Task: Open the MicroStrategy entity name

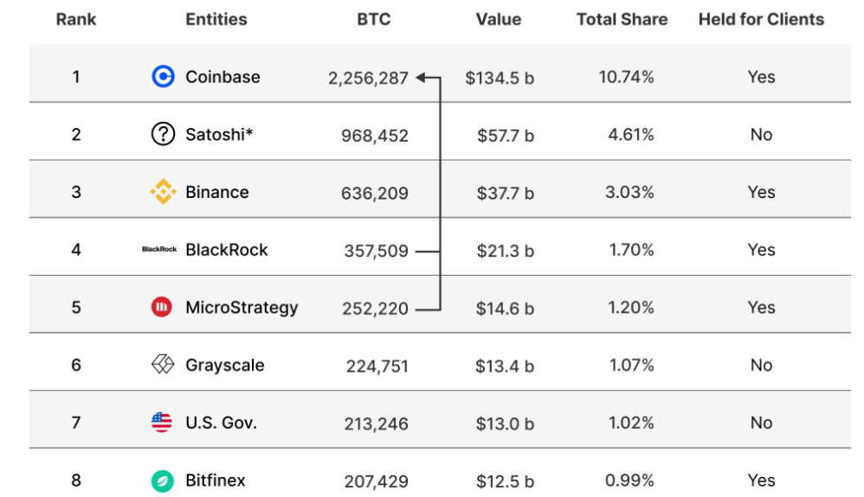Action: (x=242, y=308)
